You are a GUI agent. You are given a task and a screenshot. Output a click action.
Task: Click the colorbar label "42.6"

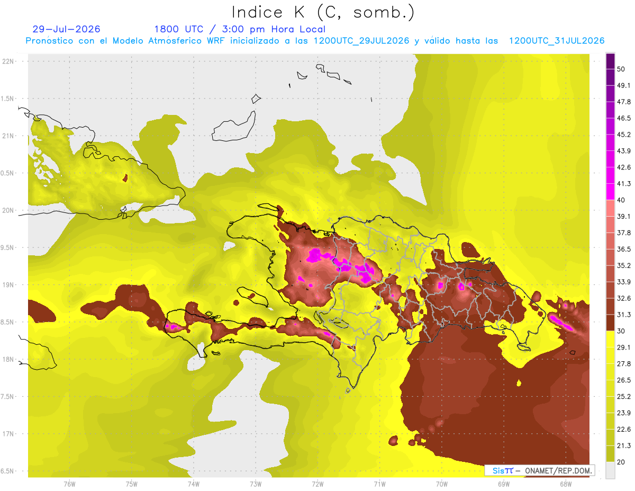(624, 167)
